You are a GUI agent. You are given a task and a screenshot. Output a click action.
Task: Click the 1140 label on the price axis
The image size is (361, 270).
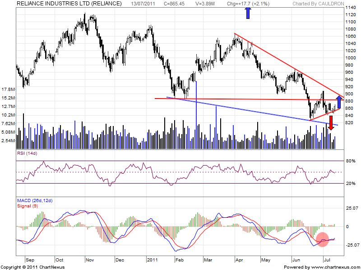(x=350, y=9)
